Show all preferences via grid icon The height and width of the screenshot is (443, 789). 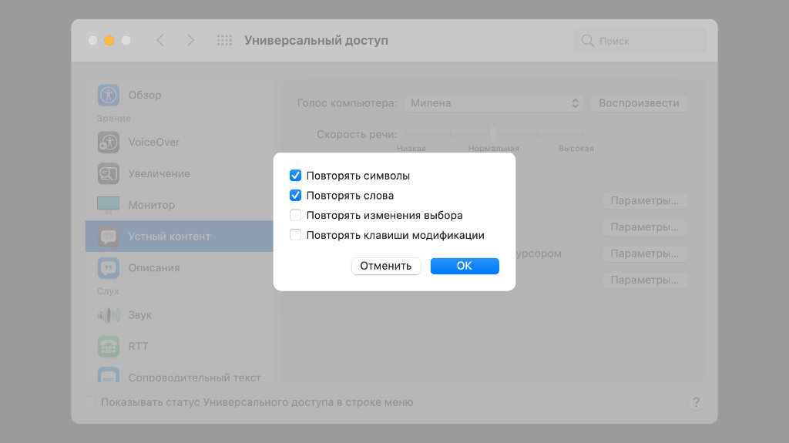(224, 40)
